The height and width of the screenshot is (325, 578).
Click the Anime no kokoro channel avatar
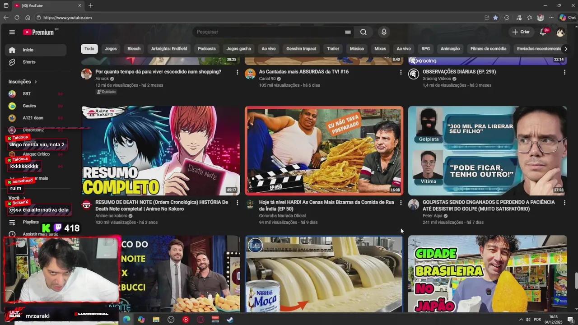click(87, 205)
